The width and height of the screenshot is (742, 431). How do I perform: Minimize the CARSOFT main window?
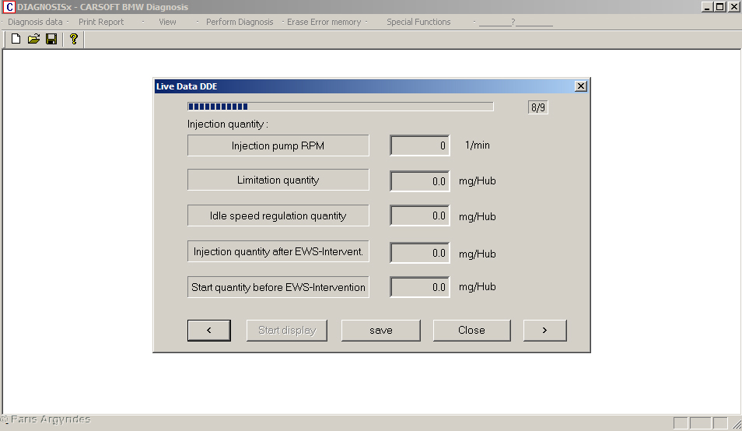coord(706,7)
